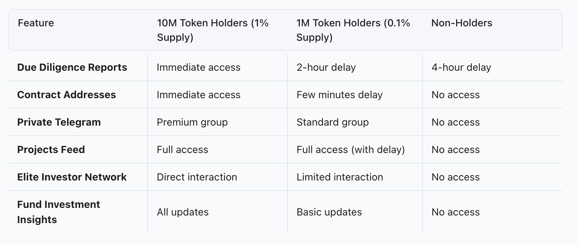
Task: Click the Premium group cell
Action: tap(192, 122)
